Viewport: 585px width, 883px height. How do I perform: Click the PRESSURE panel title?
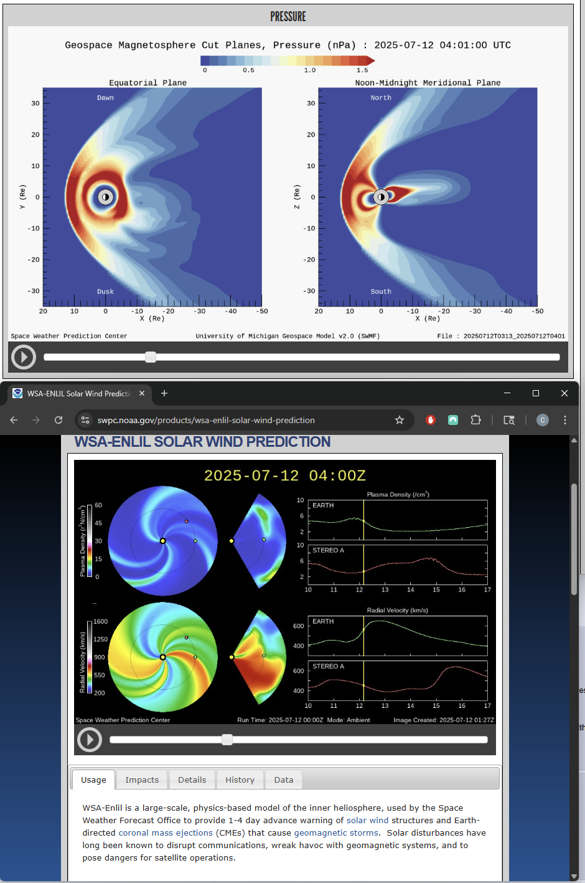click(288, 17)
